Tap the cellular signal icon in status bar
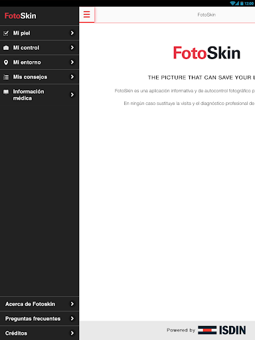The height and width of the screenshot is (340, 255). pyautogui.click(x=237, y=3)
